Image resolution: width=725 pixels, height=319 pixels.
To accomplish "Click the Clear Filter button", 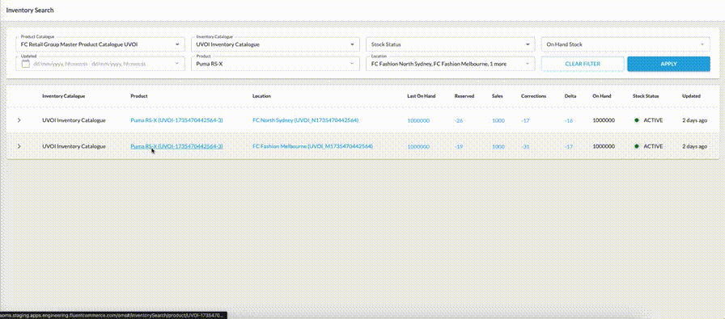I will click(583, 64).
